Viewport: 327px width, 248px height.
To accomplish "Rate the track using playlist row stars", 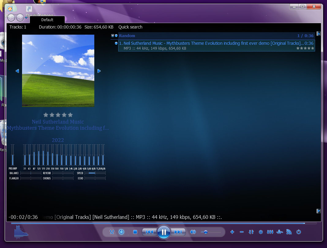I will [x=305, y=48].
